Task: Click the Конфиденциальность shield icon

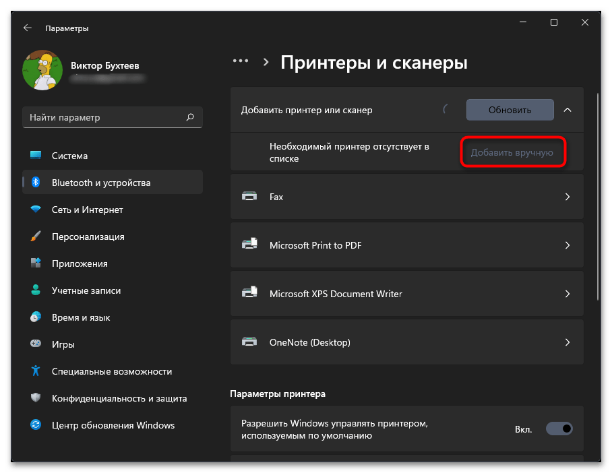Action: click(36, 398)
